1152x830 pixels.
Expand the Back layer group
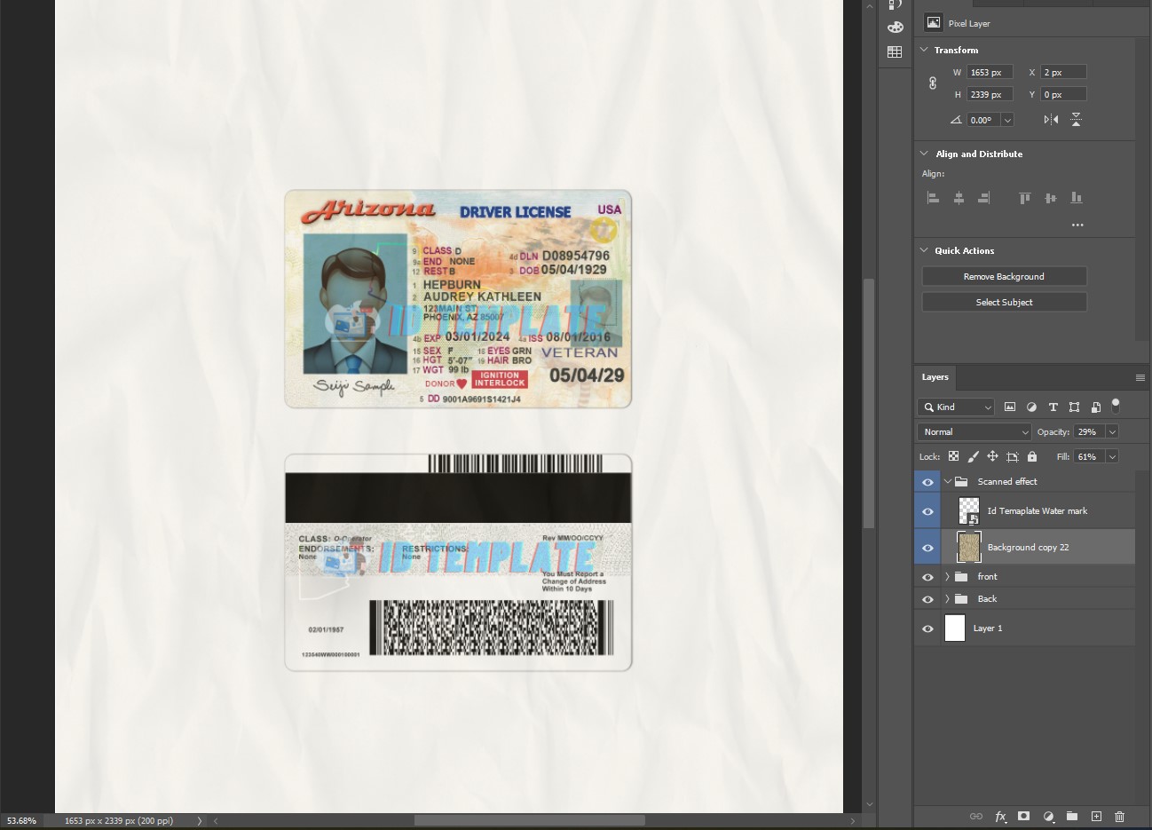[947, 598]
